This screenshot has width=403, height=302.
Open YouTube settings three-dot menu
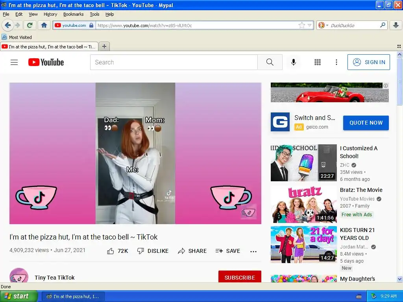coord(336,62)
